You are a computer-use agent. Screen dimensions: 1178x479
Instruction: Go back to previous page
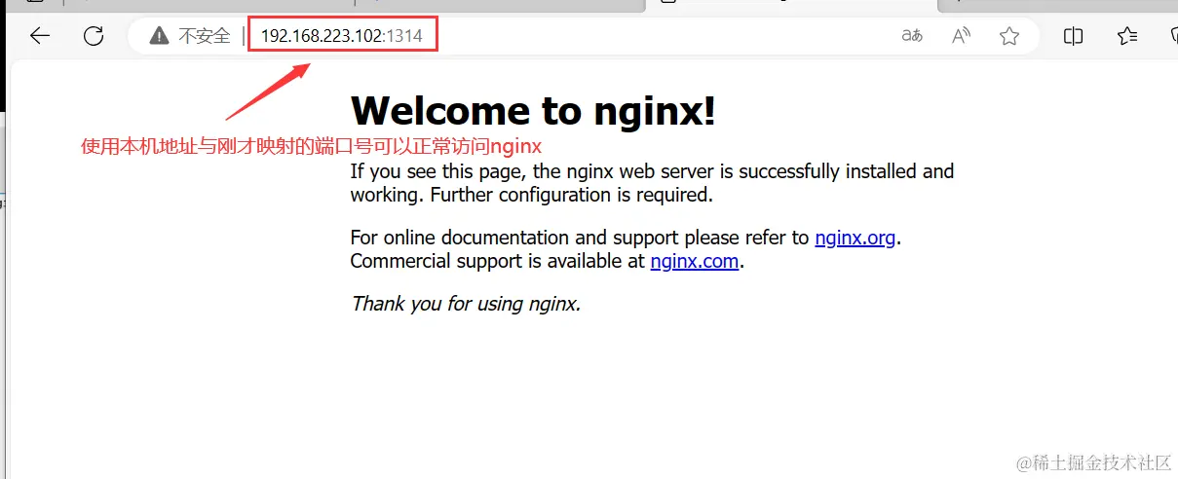click(39, 37)
